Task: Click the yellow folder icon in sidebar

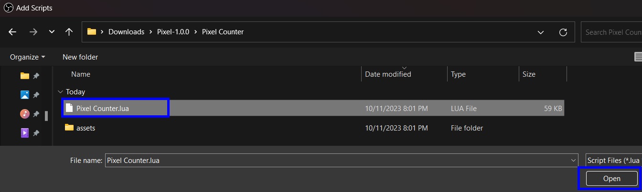Action: coord(25,76)
